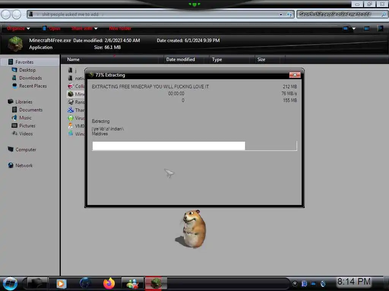Select the 'Virus' file icon

(x=71, y=118)
